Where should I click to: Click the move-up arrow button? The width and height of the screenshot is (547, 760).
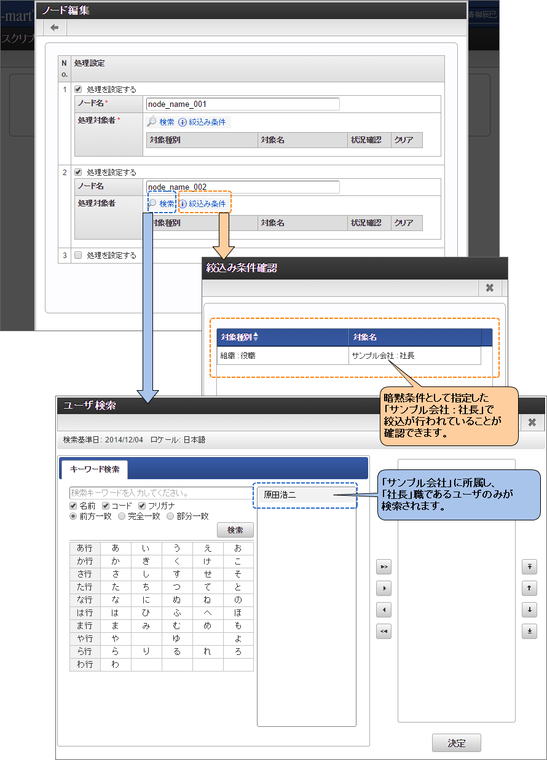pyautogui.click(x=529, y=589)
